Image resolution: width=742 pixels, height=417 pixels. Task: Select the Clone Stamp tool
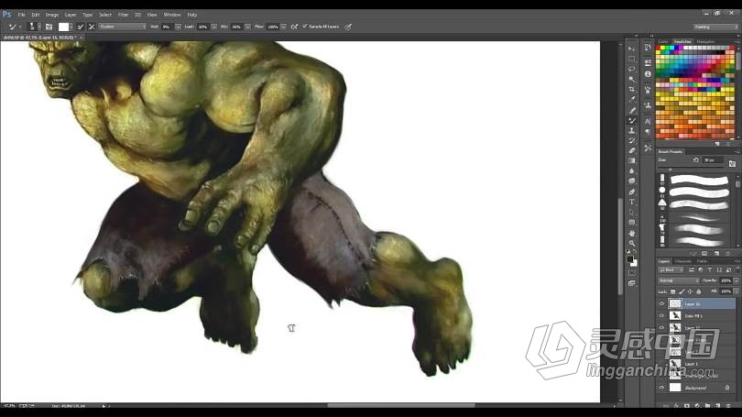point(632,130)
